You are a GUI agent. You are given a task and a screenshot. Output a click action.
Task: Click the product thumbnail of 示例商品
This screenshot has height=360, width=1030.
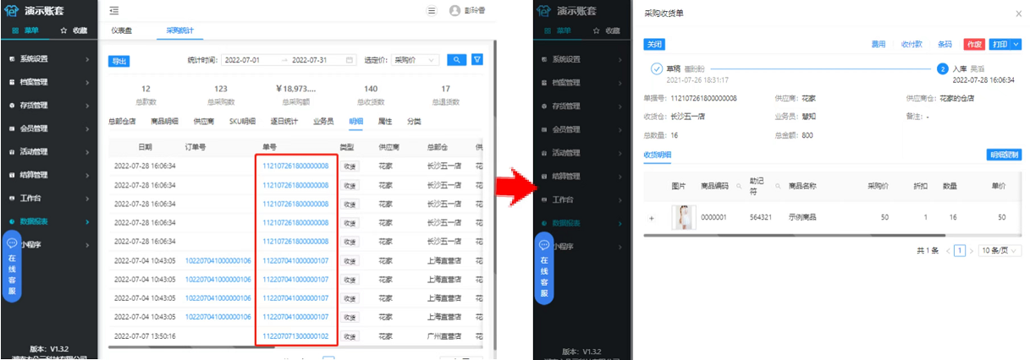(x=682, y=217)
